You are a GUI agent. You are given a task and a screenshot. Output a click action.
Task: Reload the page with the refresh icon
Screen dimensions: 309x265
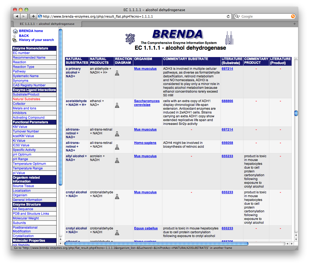228,16
